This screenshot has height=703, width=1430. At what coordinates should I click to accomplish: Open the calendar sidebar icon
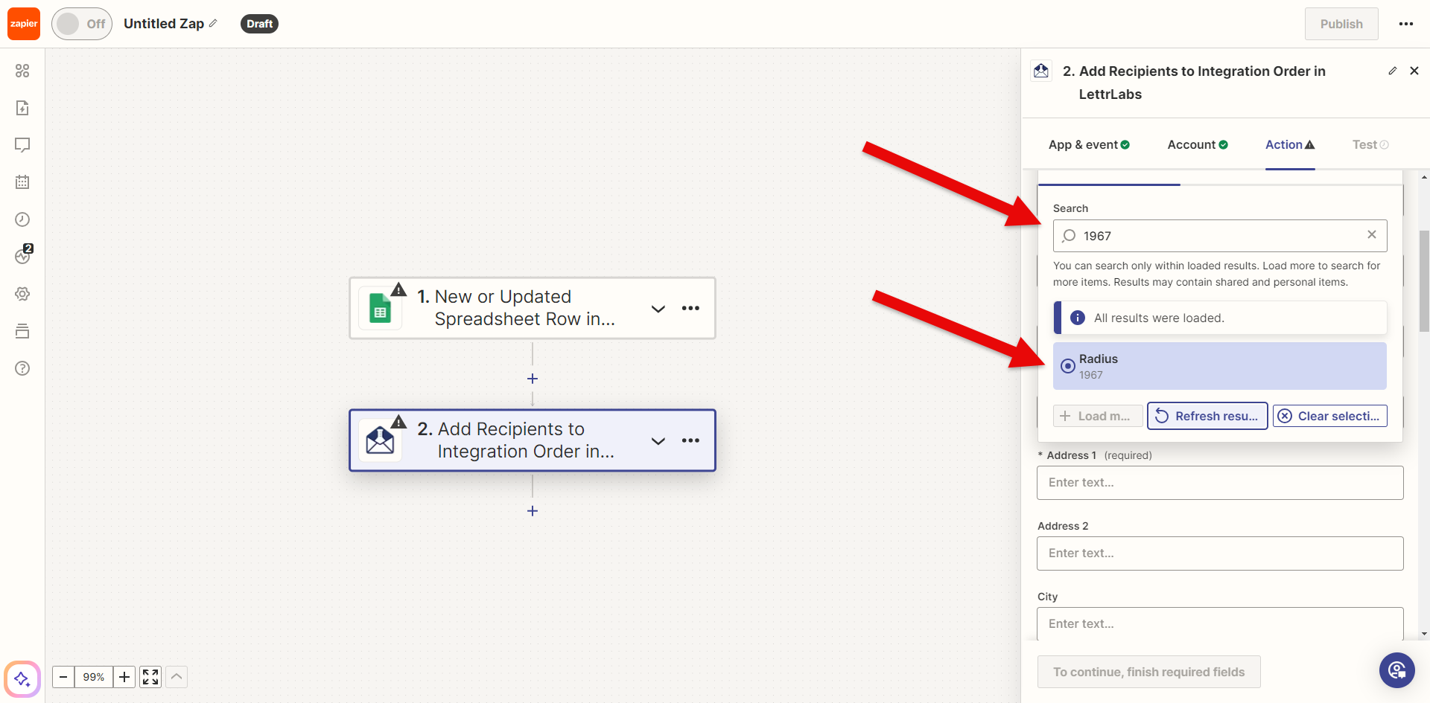[x=22, y=182]
